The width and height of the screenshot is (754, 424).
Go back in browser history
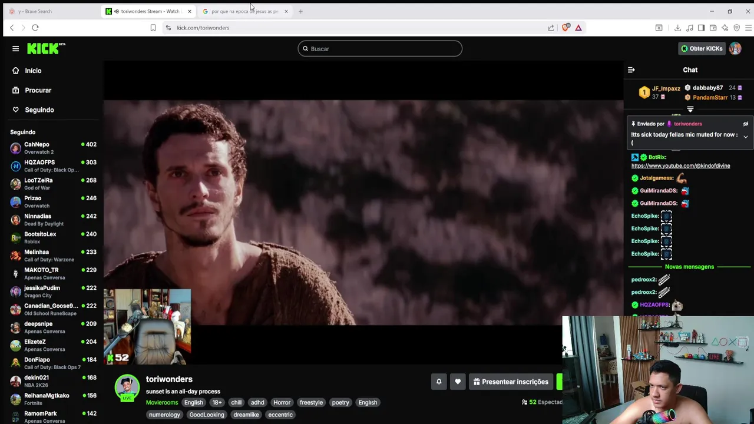coord(12,28)
